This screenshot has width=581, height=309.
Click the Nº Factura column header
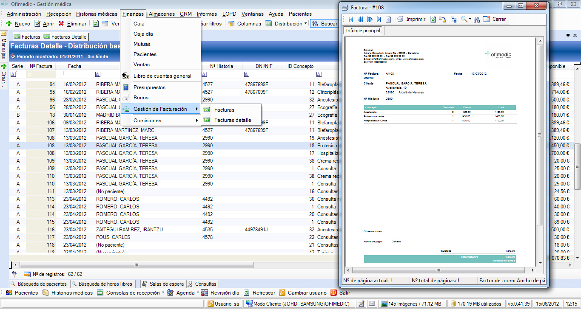41,66
